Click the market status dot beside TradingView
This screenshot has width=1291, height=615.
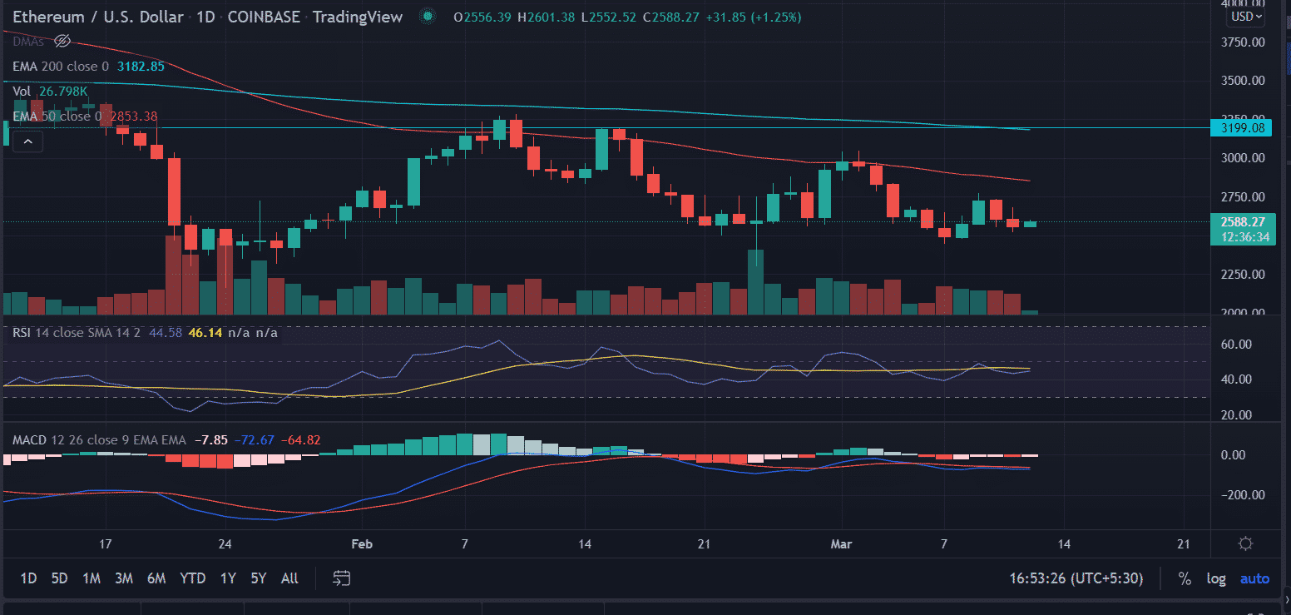pos(427,17)
